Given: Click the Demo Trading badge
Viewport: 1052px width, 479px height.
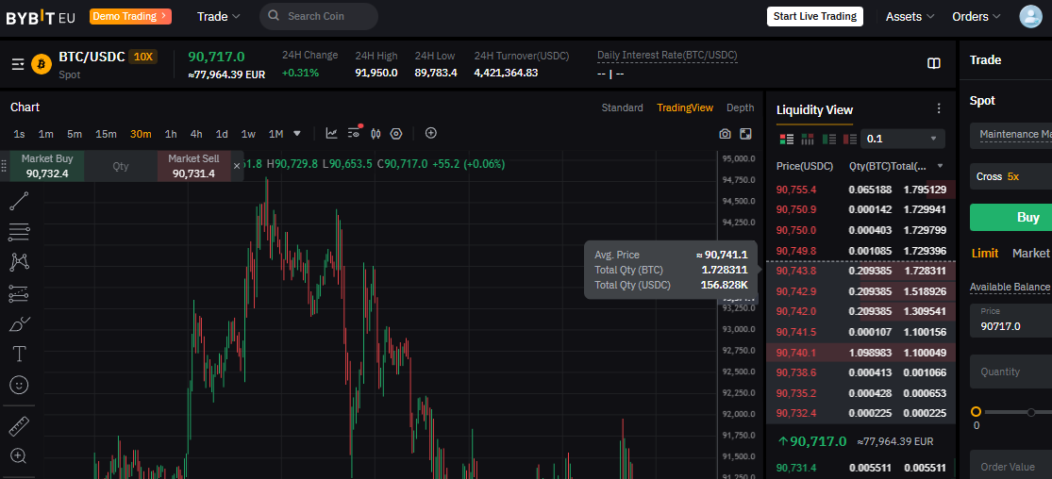Looking at the screenshot, I should (x=130, y=16).
